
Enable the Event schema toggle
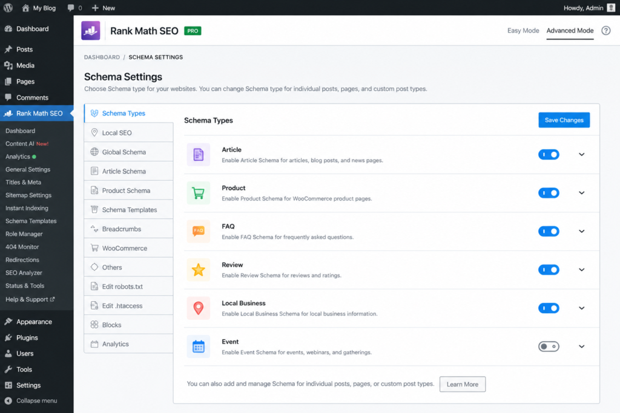click(x=549, y=346)
